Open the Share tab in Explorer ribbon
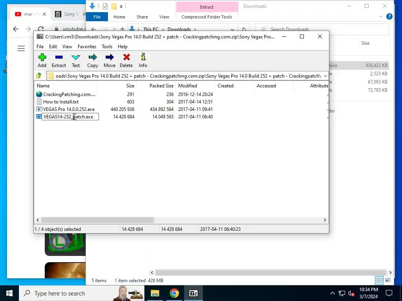 pos(142,17)
